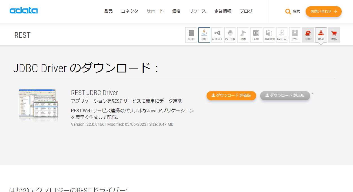
Task: Open the 製品 menu
Action: [x=108, y=11]
